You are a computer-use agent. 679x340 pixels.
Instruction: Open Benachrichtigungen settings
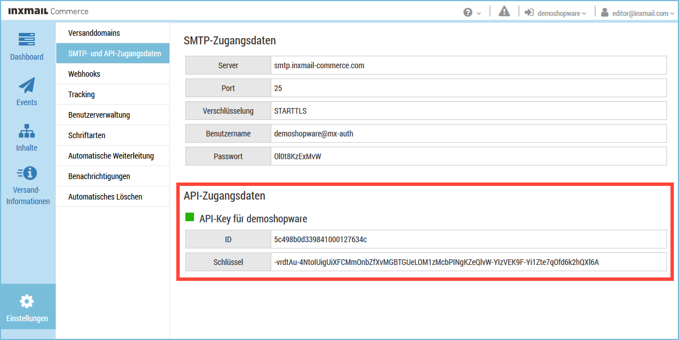point(113,176)
